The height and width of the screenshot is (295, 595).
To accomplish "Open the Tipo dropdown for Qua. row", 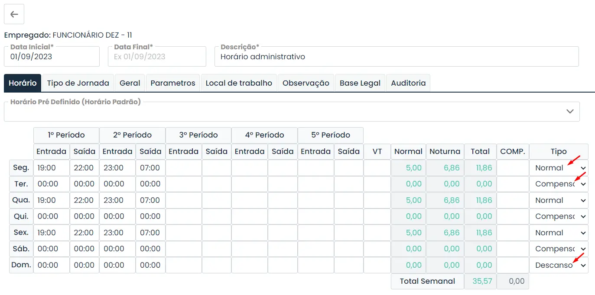I will click(x=559, y=200).
